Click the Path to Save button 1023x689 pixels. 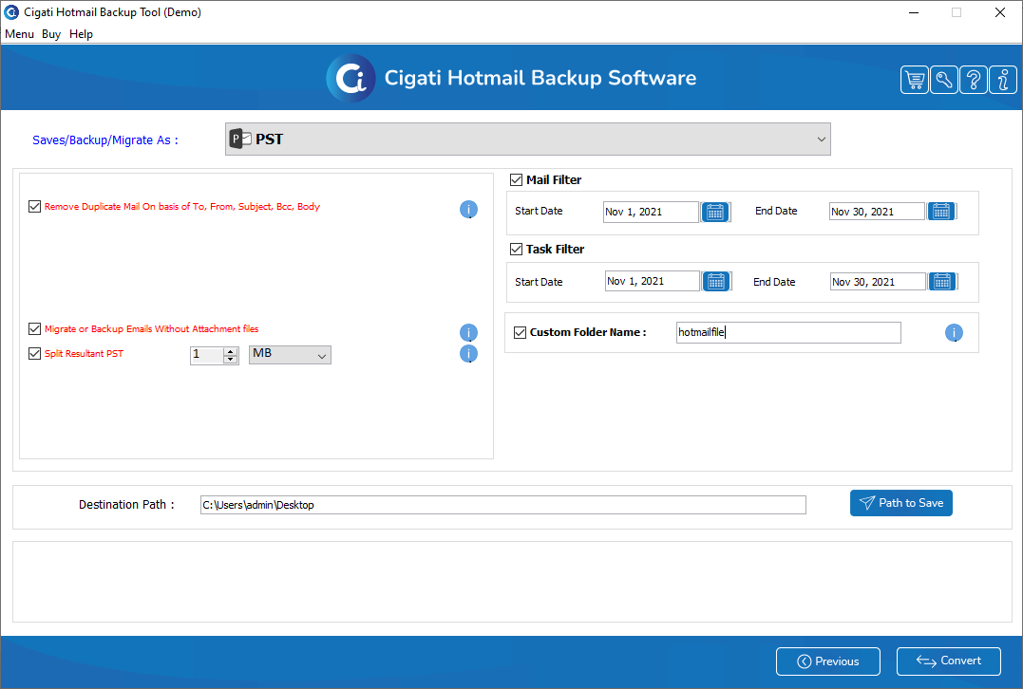click(x=901, y=503)
